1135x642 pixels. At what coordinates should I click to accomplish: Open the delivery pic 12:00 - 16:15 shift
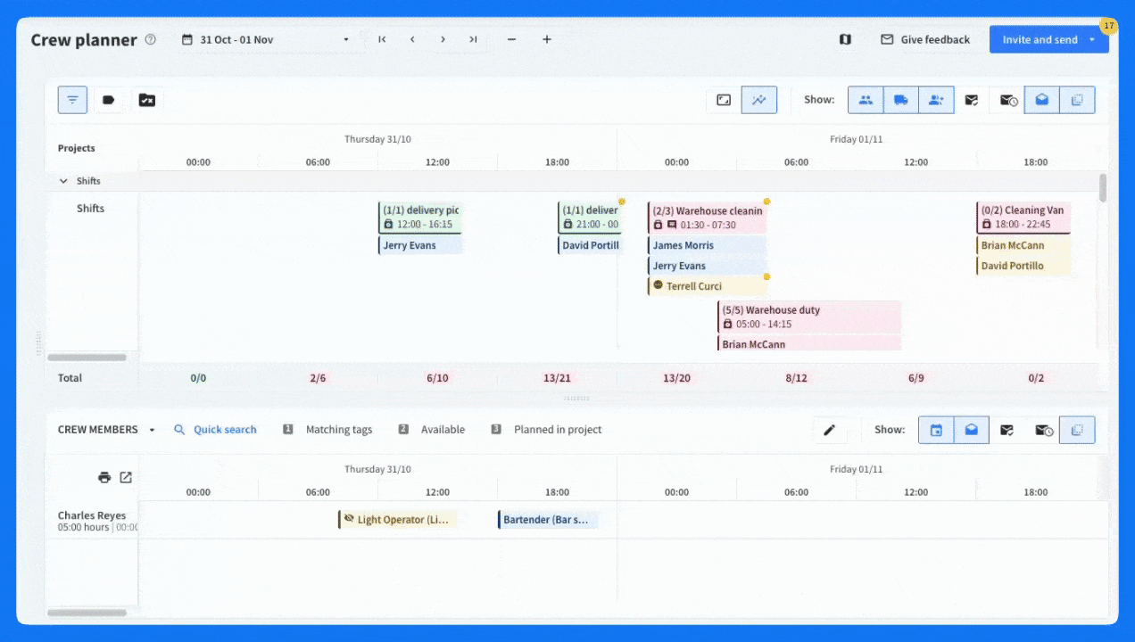(420, 217)
